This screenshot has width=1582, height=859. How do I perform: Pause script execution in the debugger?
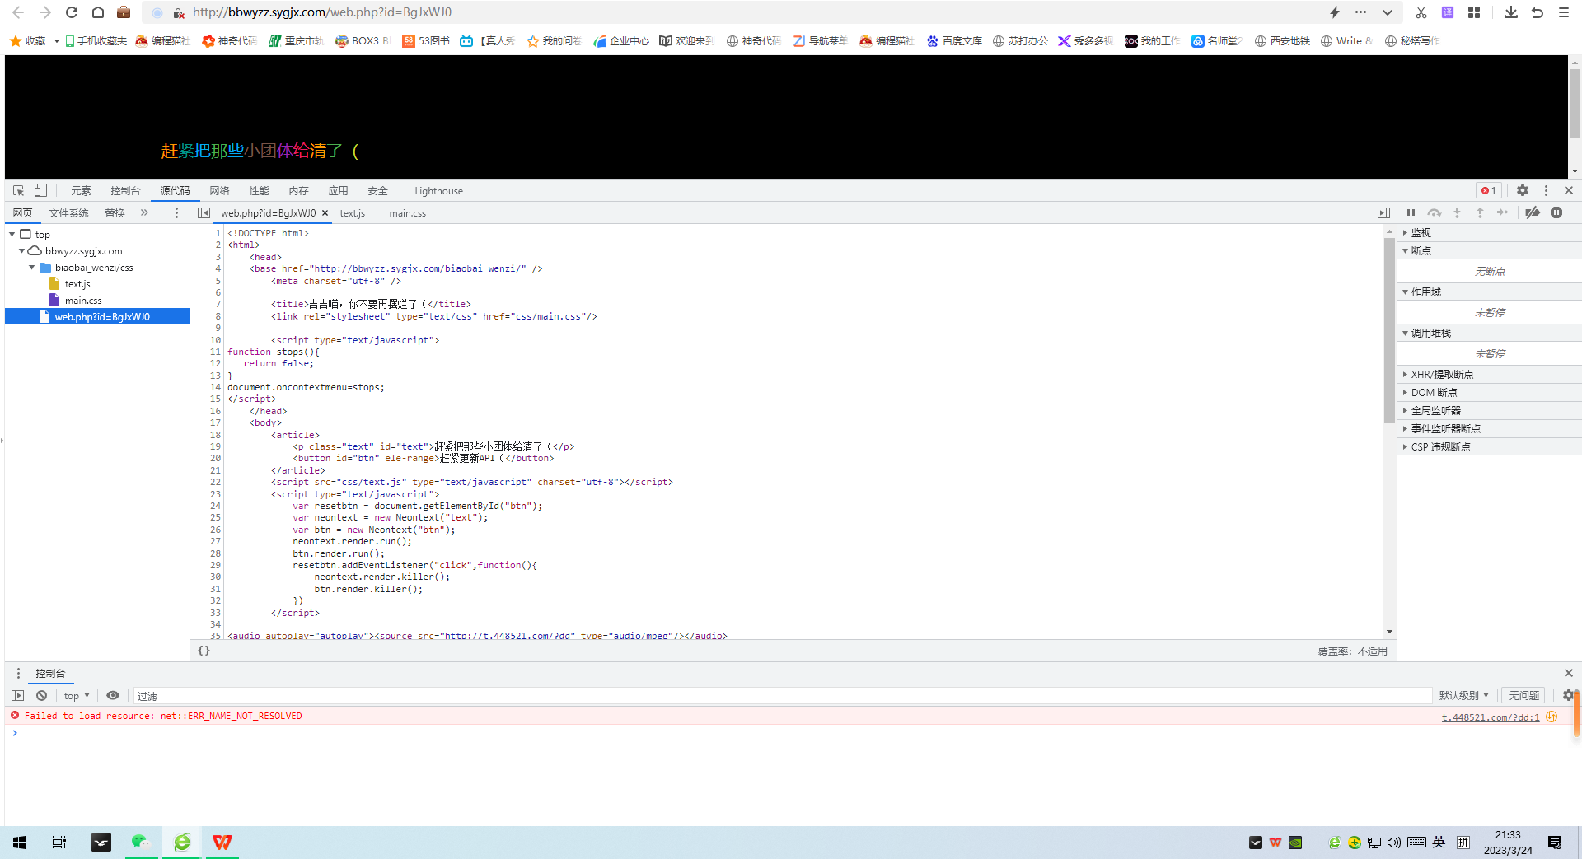click(1411, 212)
